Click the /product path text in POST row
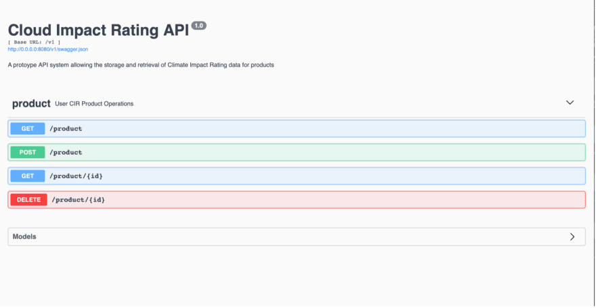Viewport: 596px width, 308px height. coord(66,152)
